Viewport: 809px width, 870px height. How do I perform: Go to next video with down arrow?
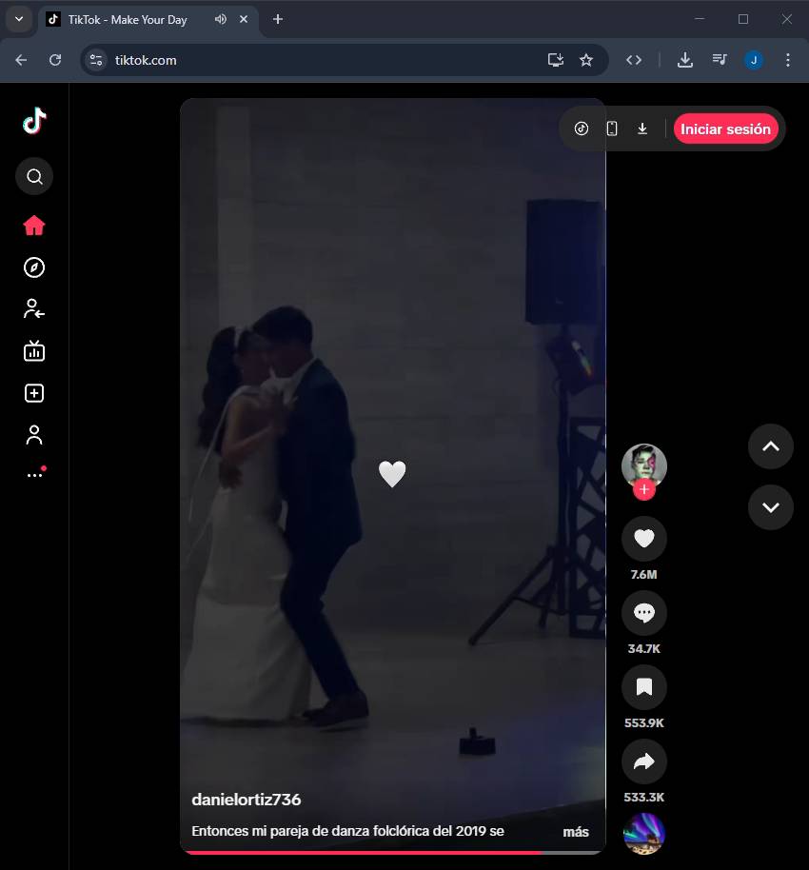pyautogui.click(x=770, y=506)
